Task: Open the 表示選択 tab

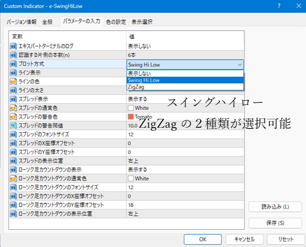Action: tap(142, 22)
